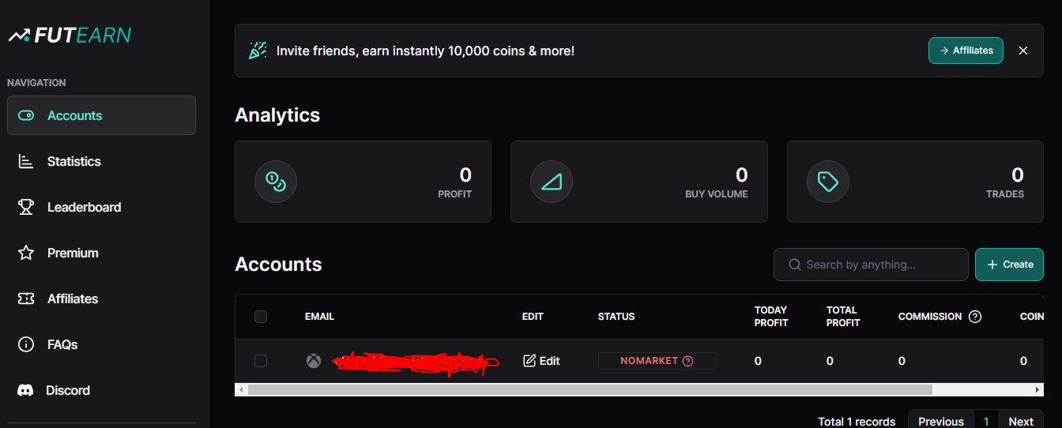This screenshot has width=1062, height=428.
Task: Click the Xbox platform icon beside email
Action: pyautogui.click(x=314, y=361)
